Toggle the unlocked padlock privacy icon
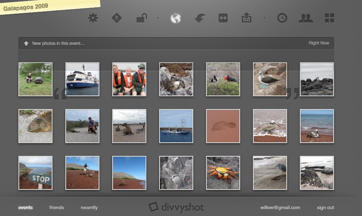Image resolution: width=362 pixels, height=216 pixels. (142, 18)
